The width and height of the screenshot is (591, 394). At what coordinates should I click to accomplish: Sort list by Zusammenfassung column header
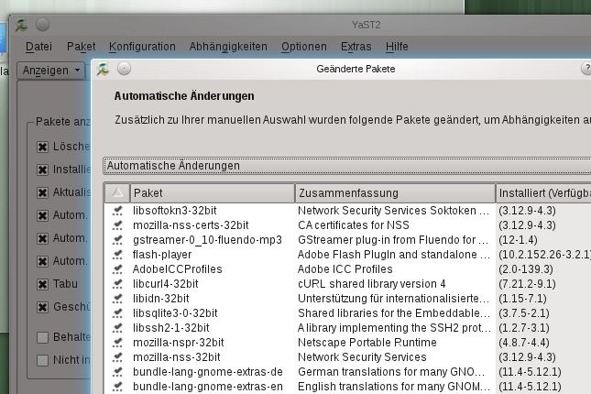395,193
